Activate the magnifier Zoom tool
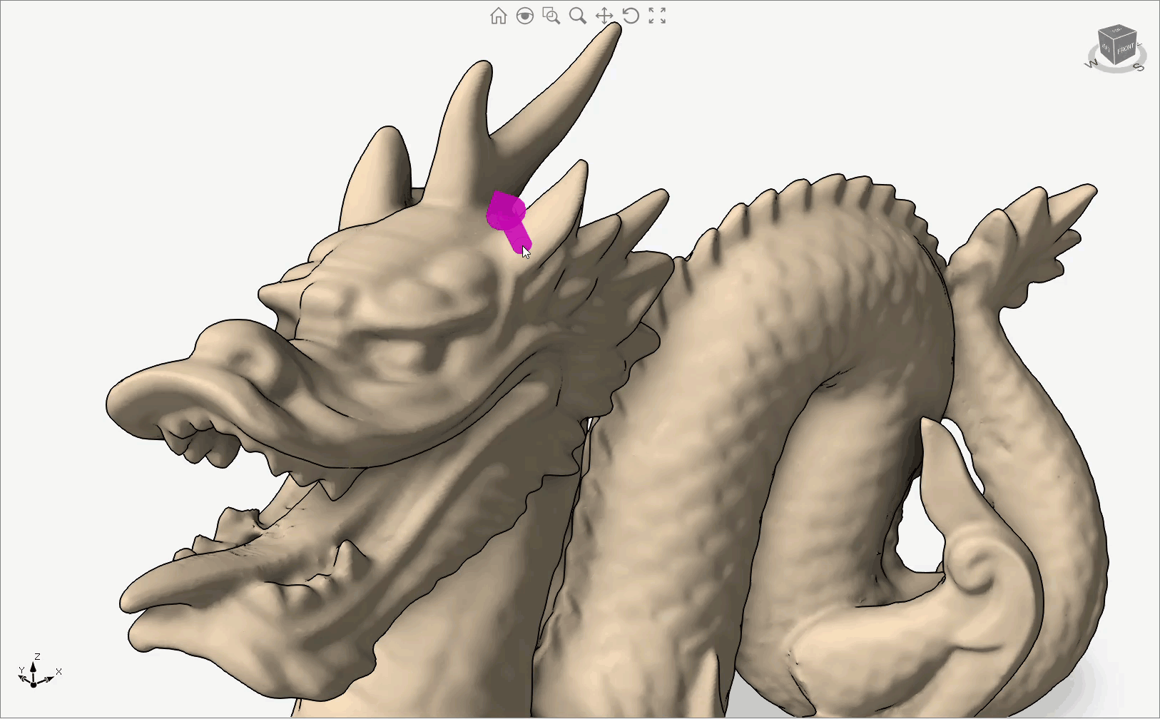 (577, 16)
